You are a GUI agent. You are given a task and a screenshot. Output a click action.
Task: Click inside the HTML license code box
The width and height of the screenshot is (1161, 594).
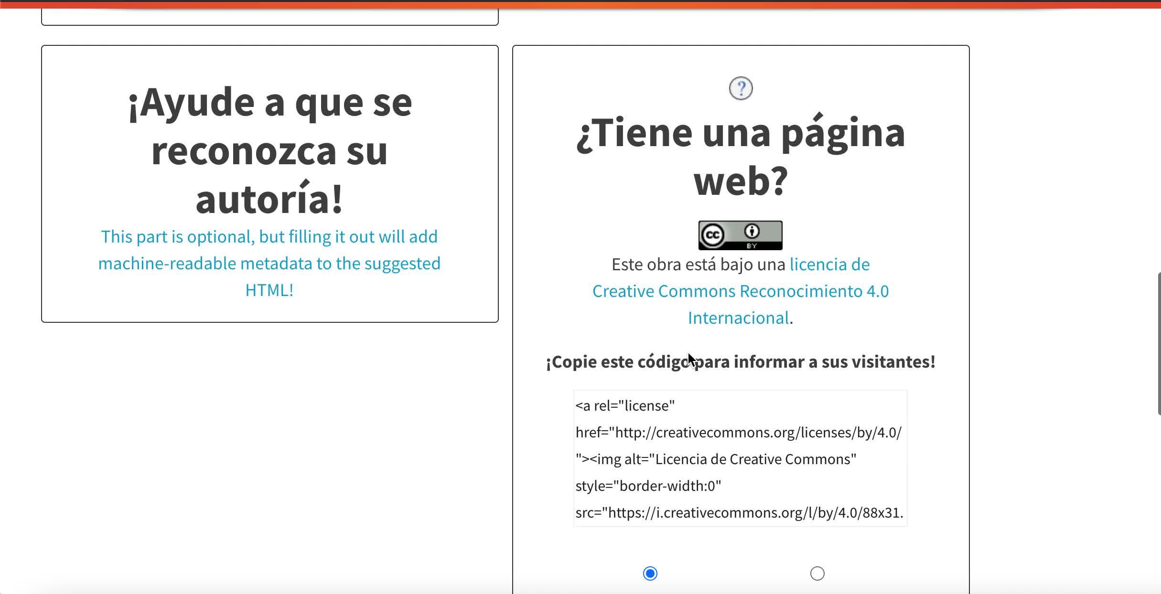coord(740,458)
